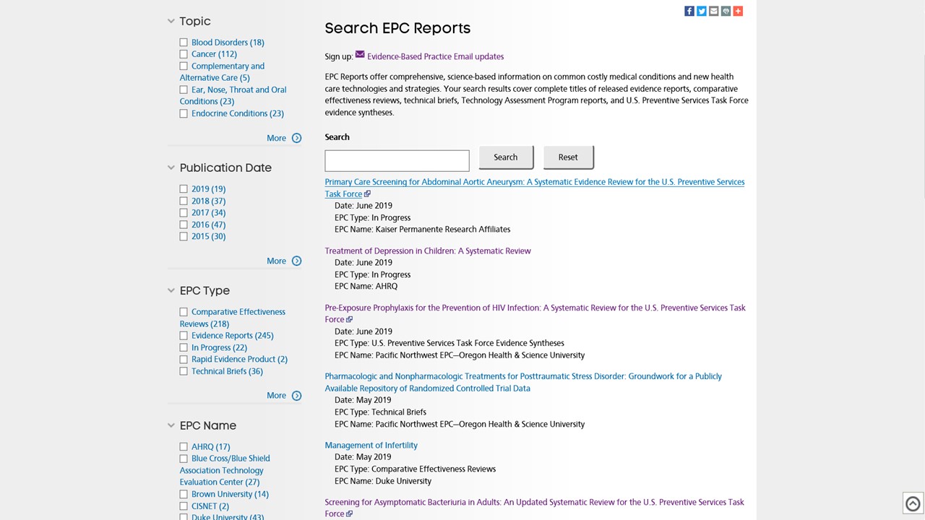Viewport: 925px width, 520px height.
Task: Collapse the Publication Date section chevron
Action: pyautogui.click(x=171, y=168)
